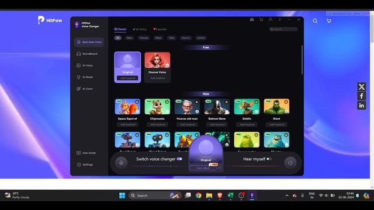Screen dimensions: 374x210
Task: Open the Soundboard section
Action: click(87, 54)
